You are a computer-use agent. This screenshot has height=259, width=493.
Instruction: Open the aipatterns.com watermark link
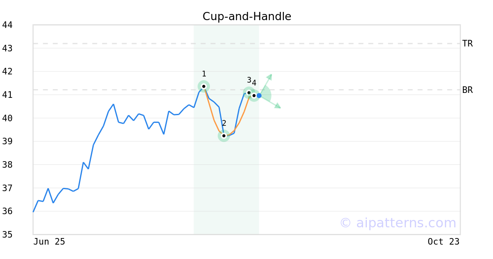[x=398, y=223]
